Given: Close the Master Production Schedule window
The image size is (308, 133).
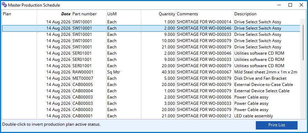Looking at the screenshot, I should coord(301,5).
